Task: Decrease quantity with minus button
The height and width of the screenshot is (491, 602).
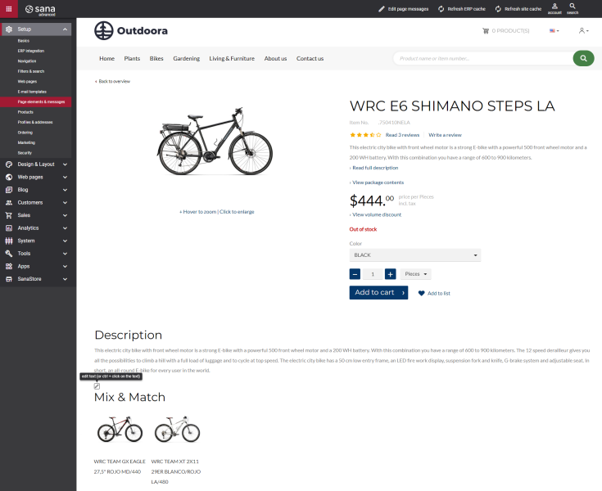Action: pyautogui.click(x=355, y=274)
